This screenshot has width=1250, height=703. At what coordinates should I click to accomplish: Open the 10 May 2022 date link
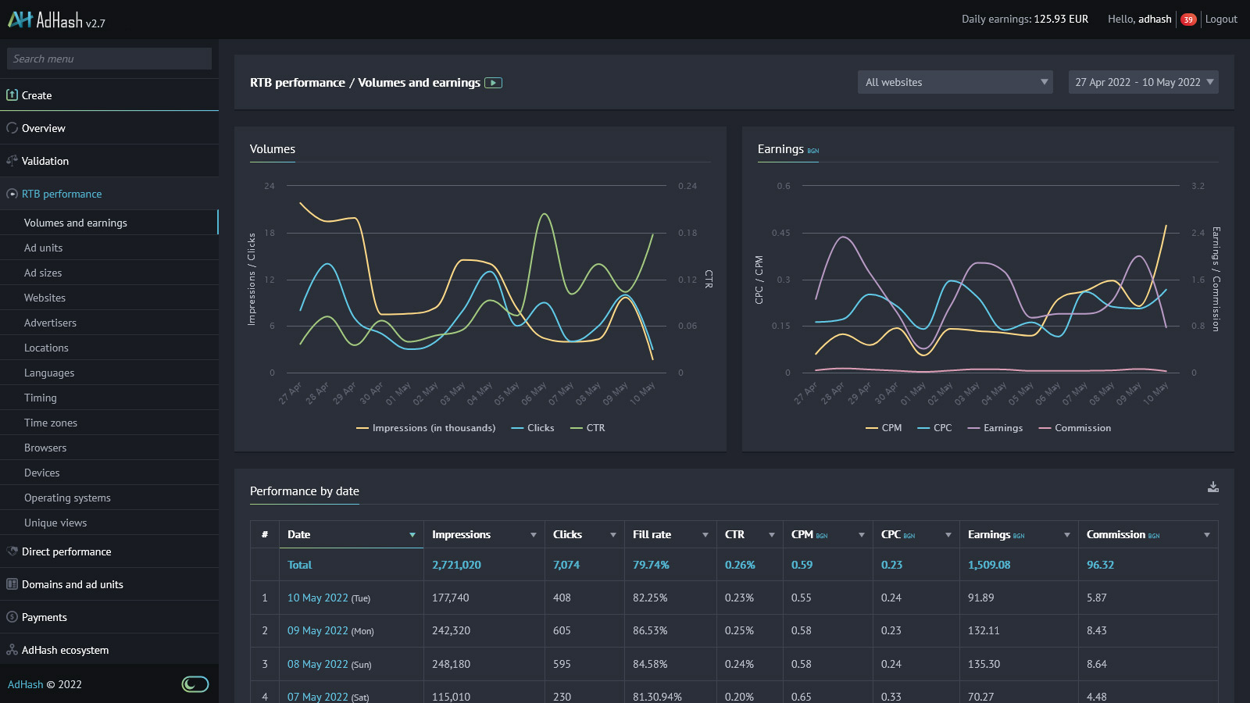(317, 598)
